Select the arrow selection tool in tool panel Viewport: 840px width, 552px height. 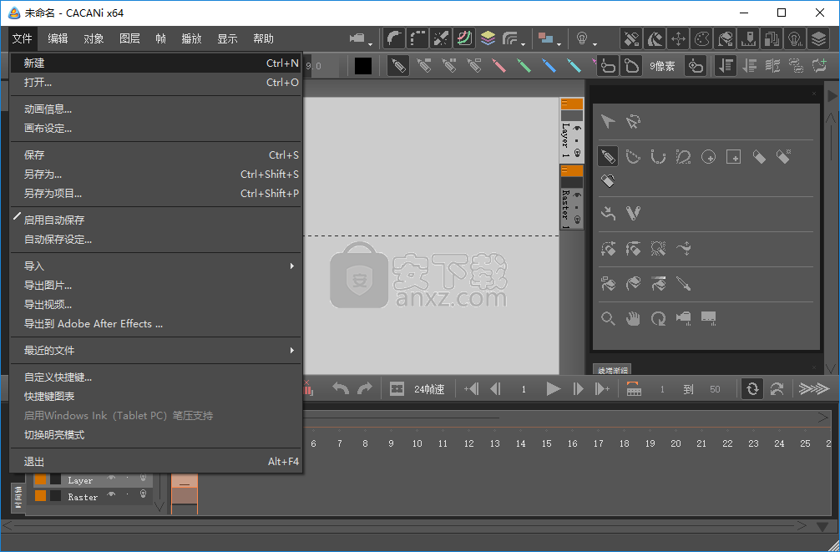click(608, 122)
